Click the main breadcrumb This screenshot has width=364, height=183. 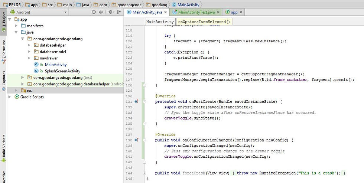pyautogui.click(x=65, y=4)
